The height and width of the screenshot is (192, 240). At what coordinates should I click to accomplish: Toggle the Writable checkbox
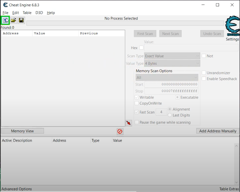[x=137, y=97]
